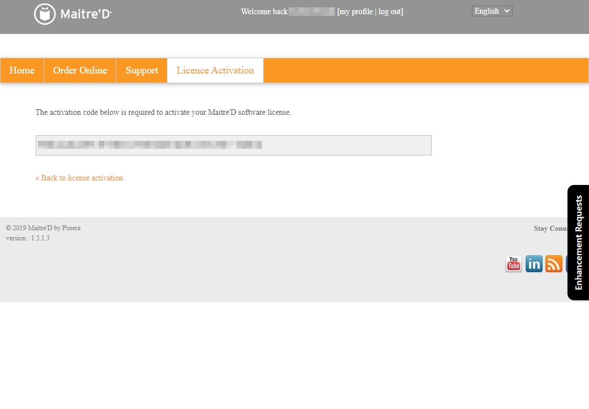
Task: Open the YouTube social icon
Action: (x=513, y=264)
